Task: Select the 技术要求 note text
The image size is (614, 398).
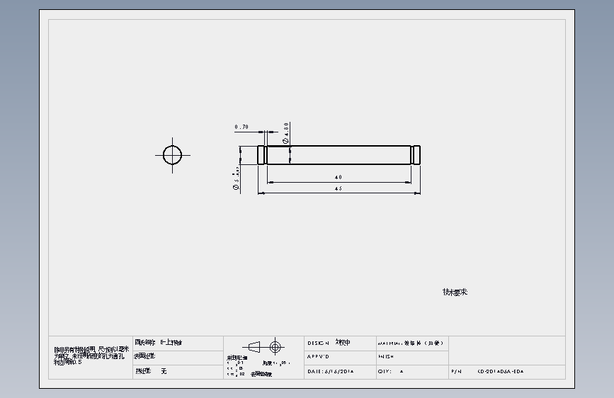Action: tap(455, 292)
